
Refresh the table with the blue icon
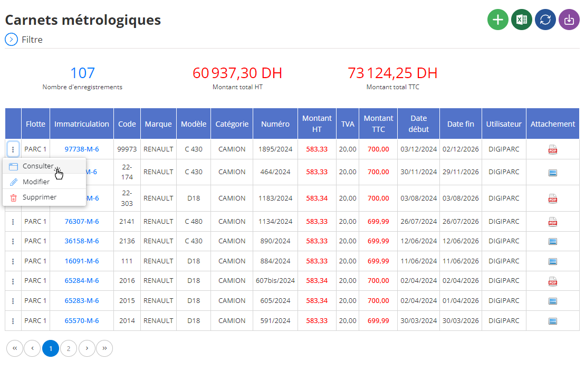click(x=545, y=20)
